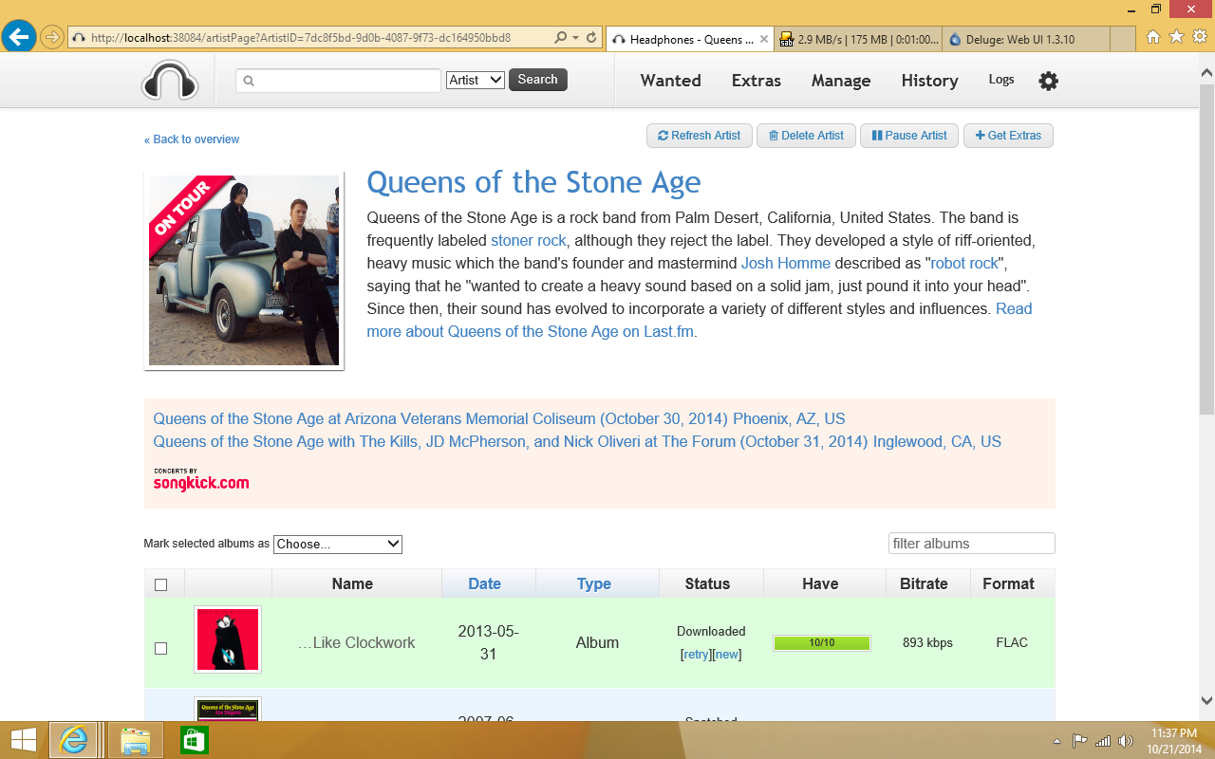The image size is (1215, 759).
Task: Click the songkick.com logo
Action: (x=201, y=479)
